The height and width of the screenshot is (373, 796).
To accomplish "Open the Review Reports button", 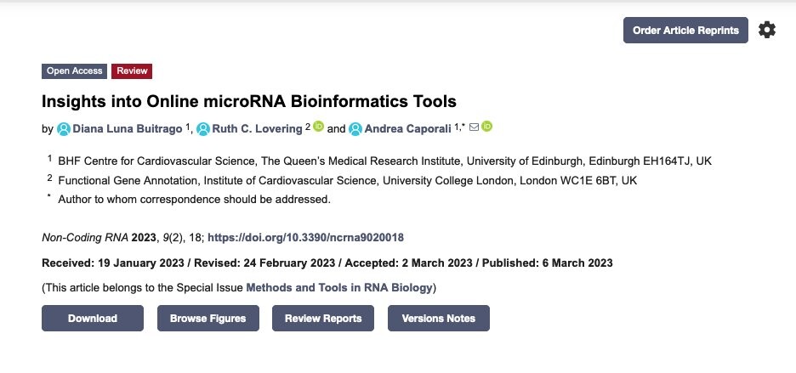I will (323, 318).
